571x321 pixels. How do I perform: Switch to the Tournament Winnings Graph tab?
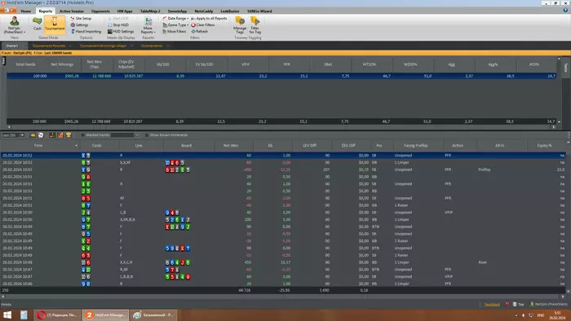tap(103, 46)
